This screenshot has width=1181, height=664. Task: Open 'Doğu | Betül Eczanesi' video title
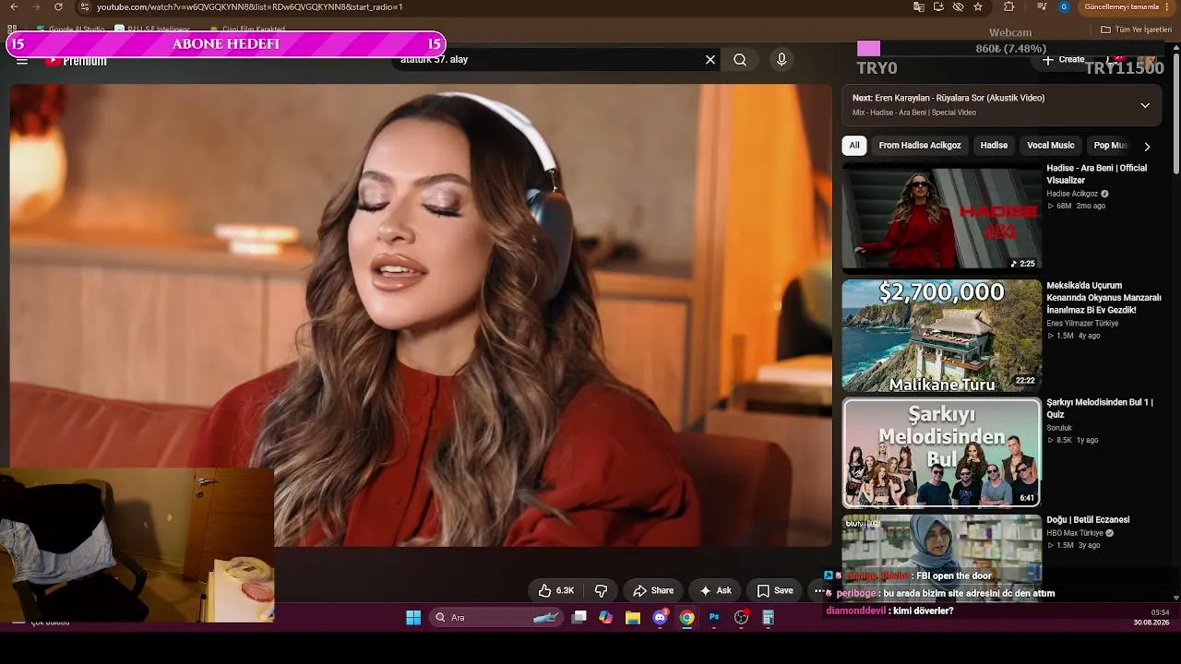point(1088,520)
